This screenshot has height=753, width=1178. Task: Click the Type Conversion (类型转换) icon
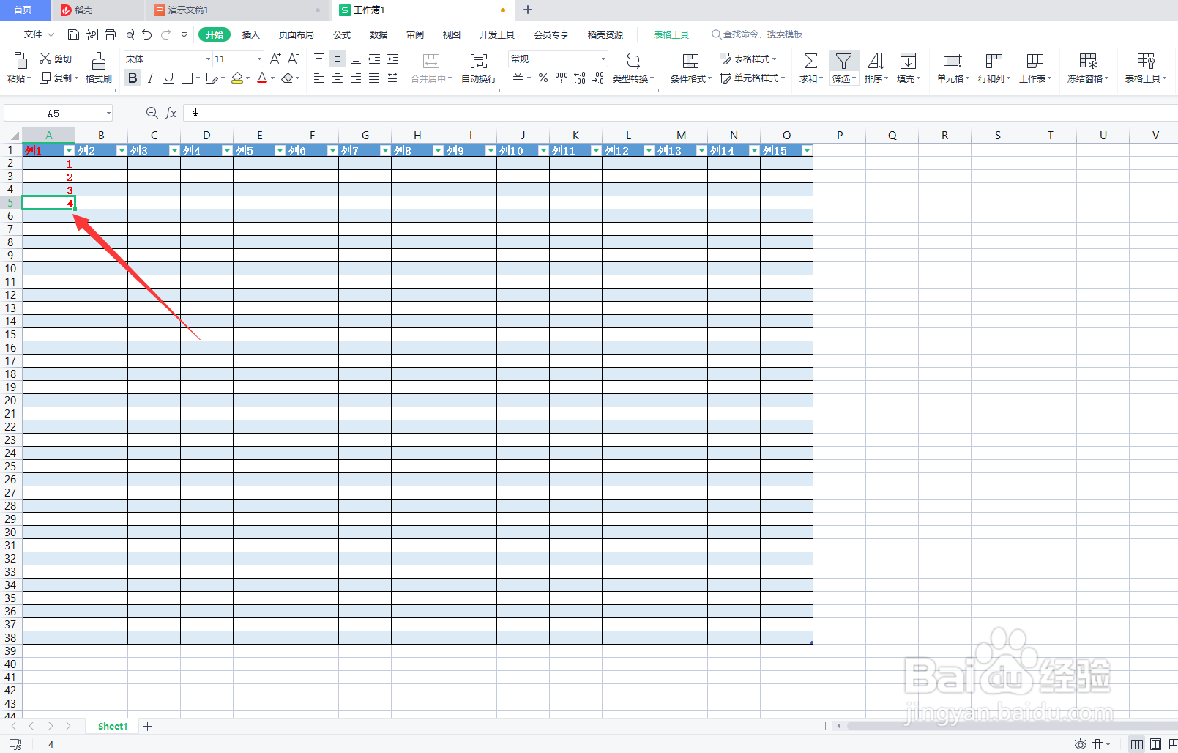[x=633, y=61]
